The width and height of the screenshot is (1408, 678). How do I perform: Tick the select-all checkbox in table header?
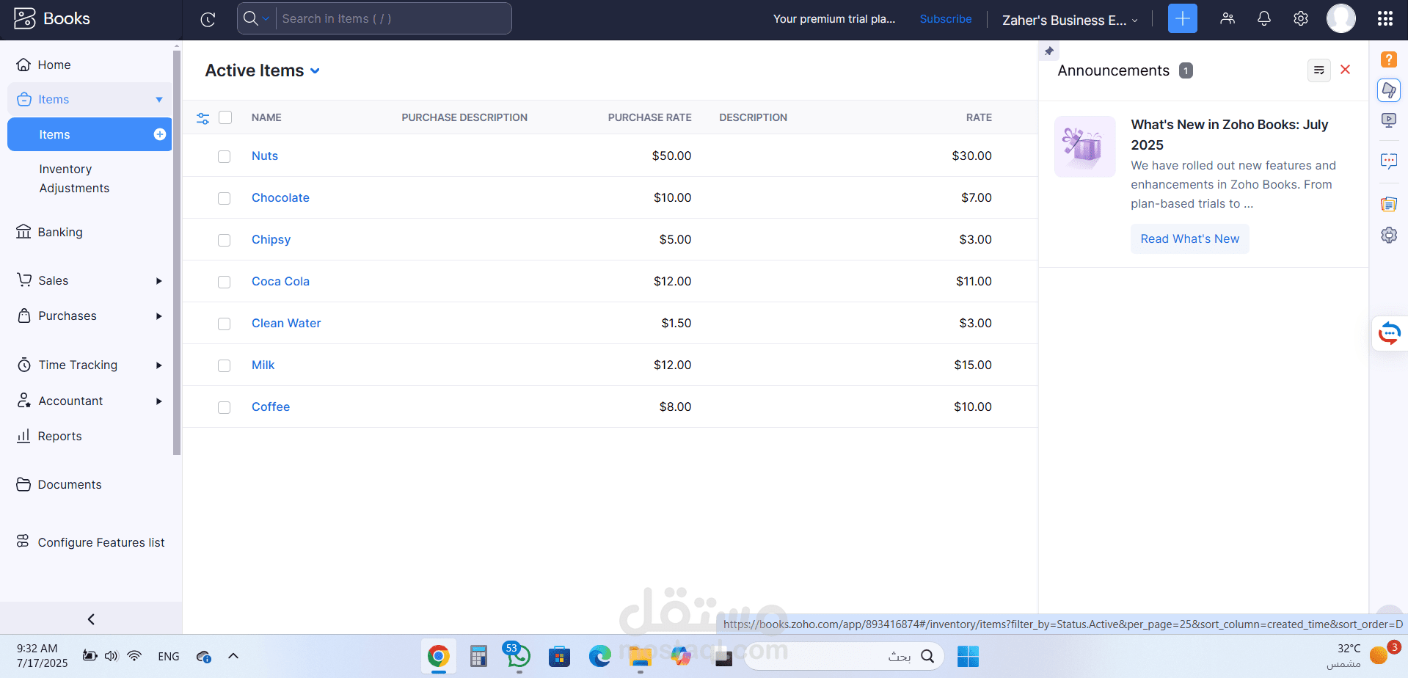click(x=225, y=117)
